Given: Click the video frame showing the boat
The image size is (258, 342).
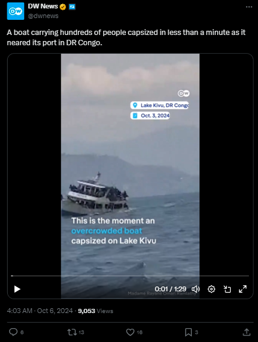Looking at the screenshot, I should (x=130, y=163).
